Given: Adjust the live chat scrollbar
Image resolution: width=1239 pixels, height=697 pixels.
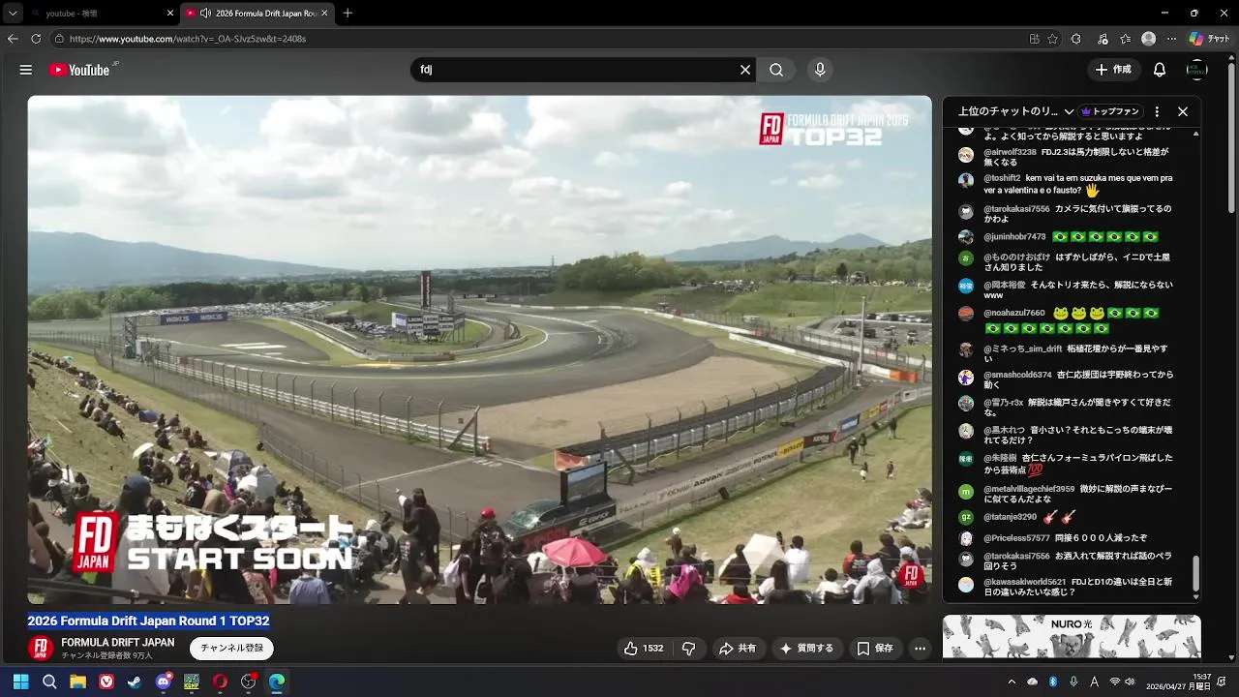Looking at the screenshot, I should pos(1195,573).
